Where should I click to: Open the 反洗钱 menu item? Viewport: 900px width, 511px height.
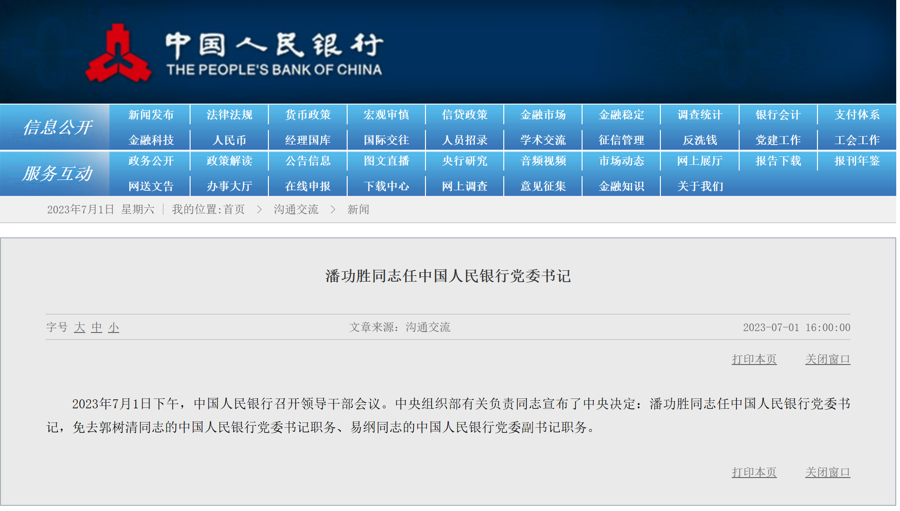(700, 140)
